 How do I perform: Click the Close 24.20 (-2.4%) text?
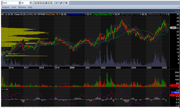click(x=24, y=14)
